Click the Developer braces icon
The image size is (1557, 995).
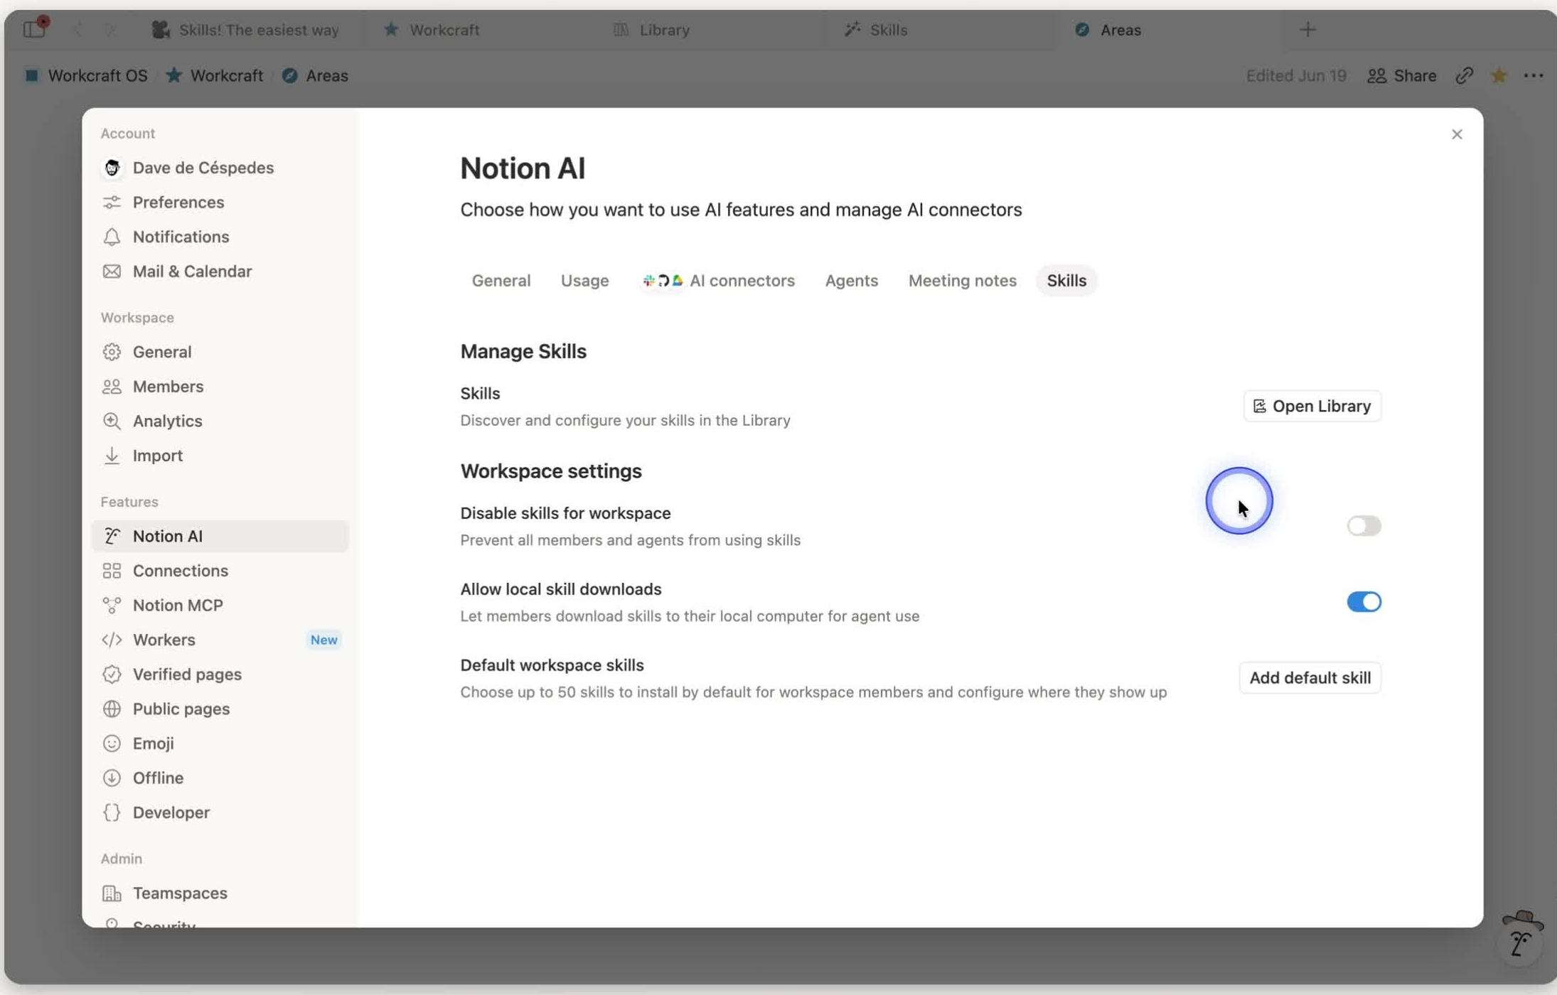point(112,812)
